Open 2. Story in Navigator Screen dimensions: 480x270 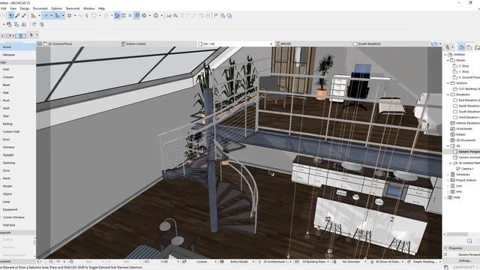(x=463, y=66)
